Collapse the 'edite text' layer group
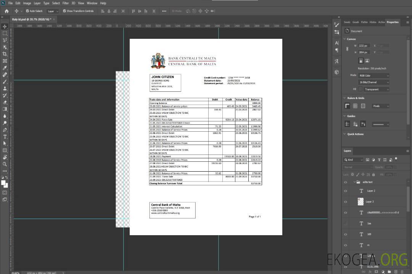This screenshot has height=274, width=412. [354, 182]
